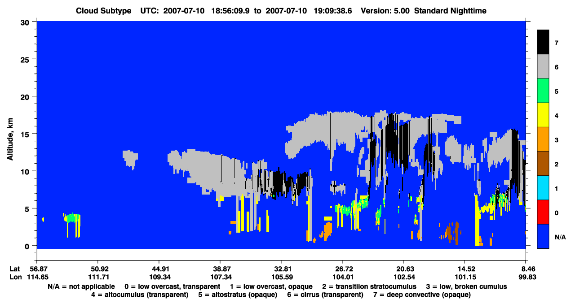Click latitude value 50.92
The image size is (584, 299).
point(97,269)
